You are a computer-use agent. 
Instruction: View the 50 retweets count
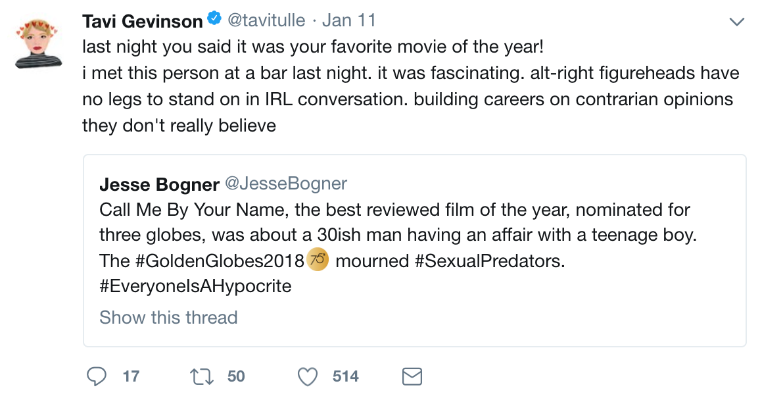point(236,376)
